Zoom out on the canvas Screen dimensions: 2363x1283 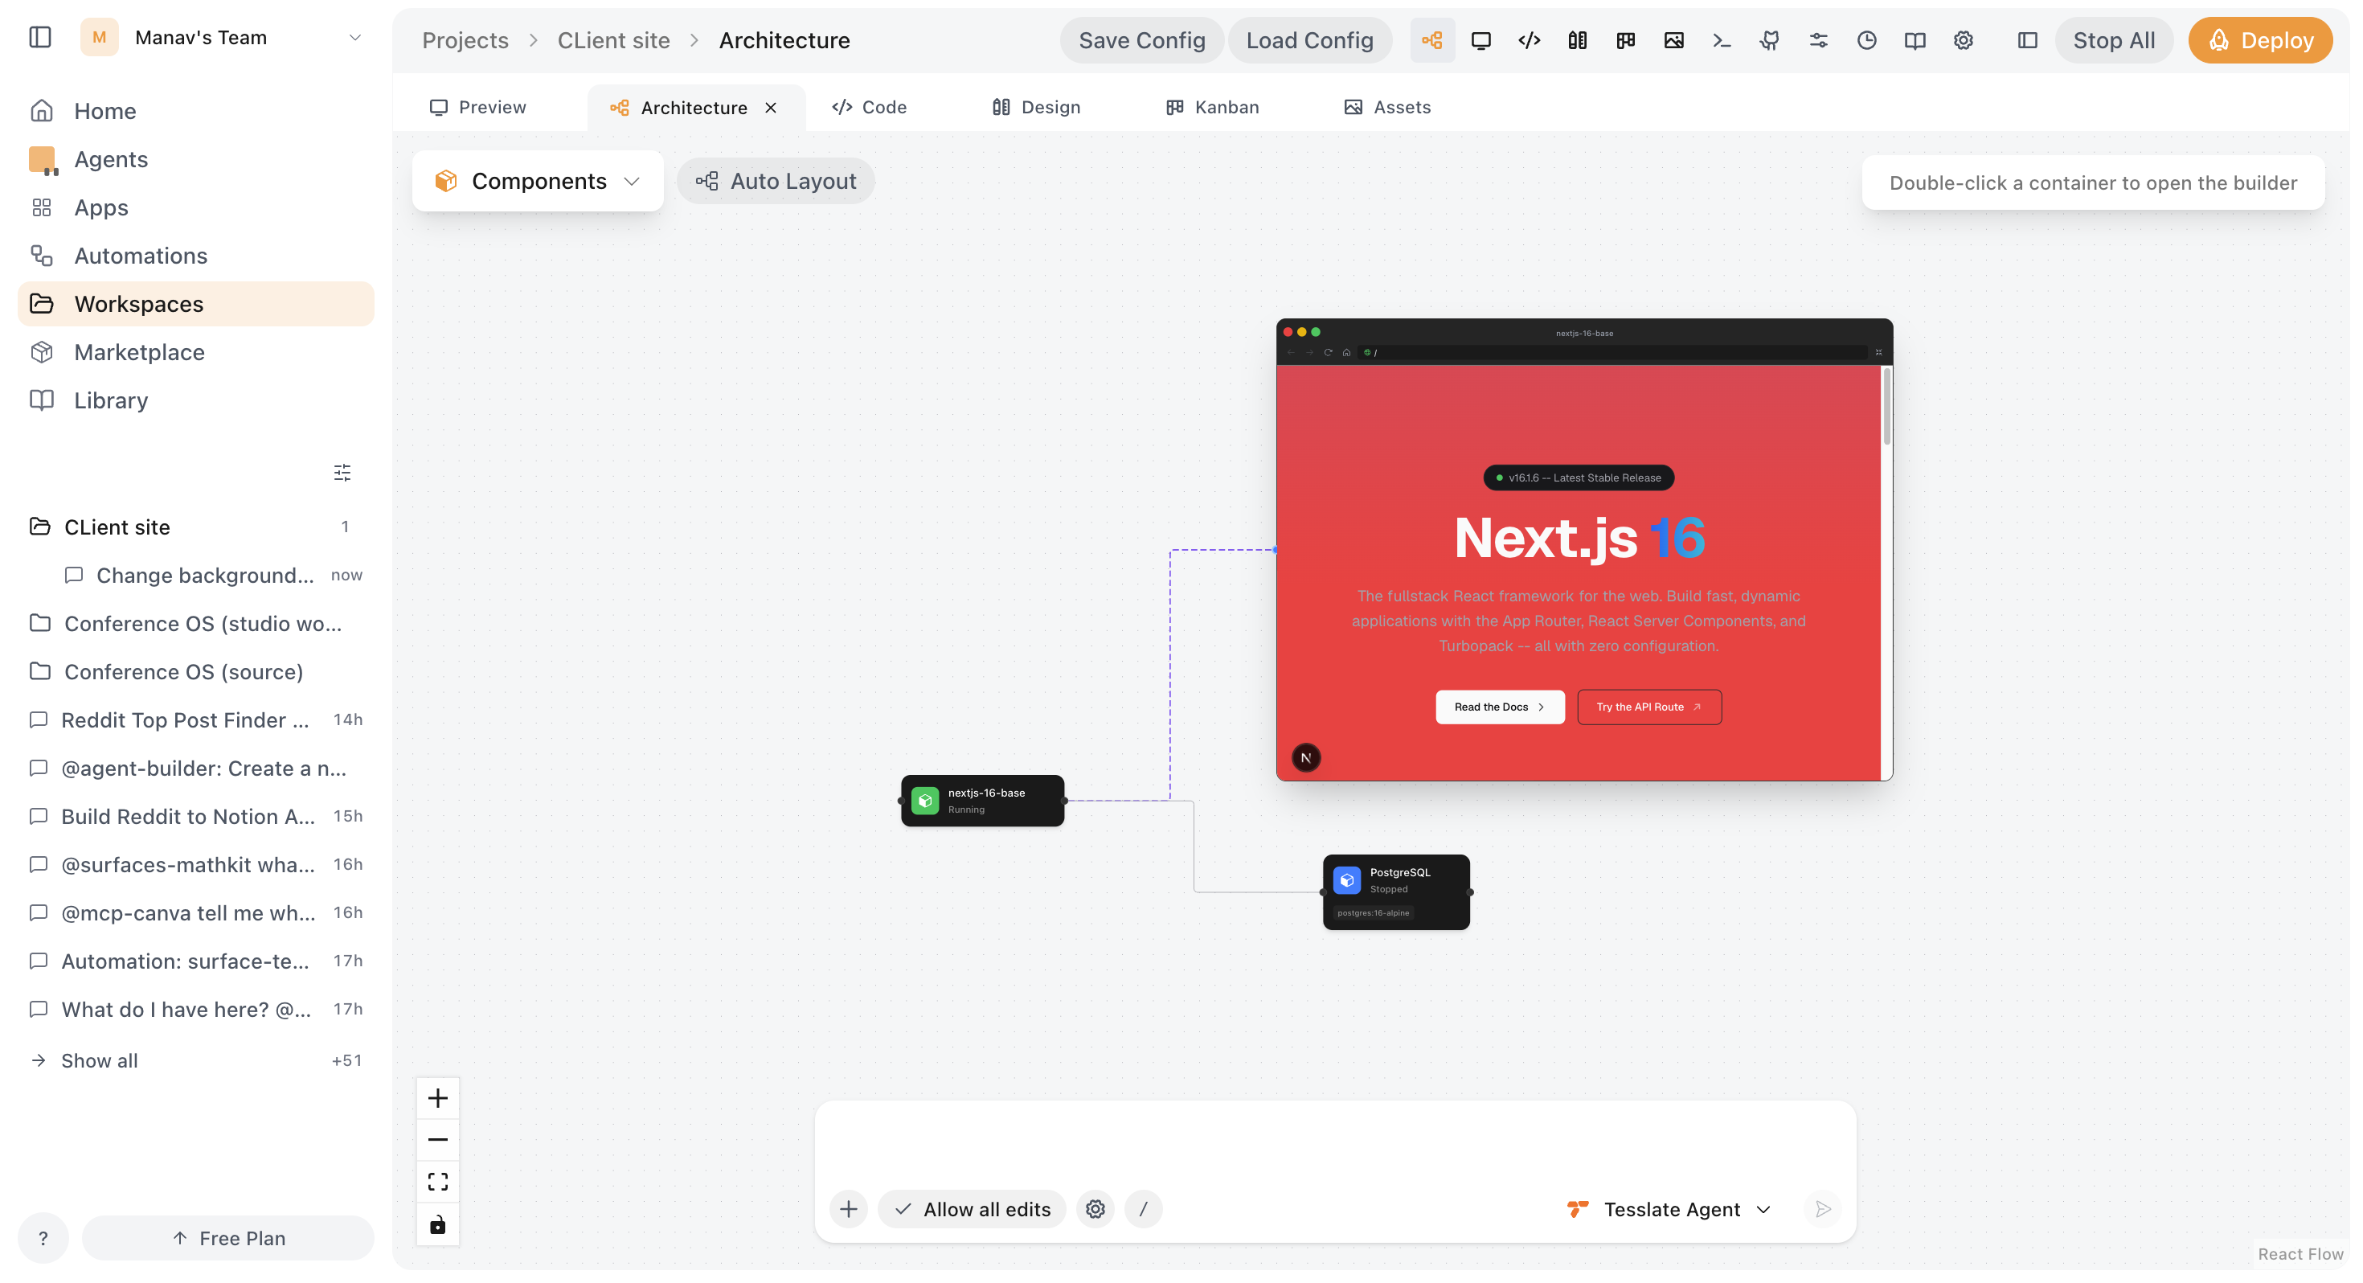(x=437, y=1140)
